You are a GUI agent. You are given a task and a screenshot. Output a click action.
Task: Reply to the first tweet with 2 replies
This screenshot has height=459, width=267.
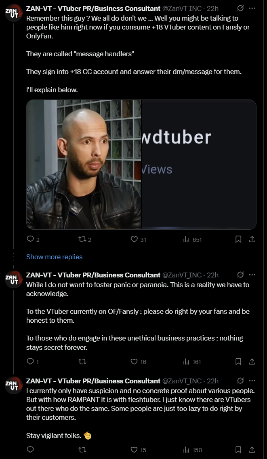click(x=30, y=239)
